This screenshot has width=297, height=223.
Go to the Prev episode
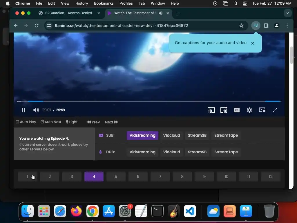pyautogui.click(x=93, y=122)
